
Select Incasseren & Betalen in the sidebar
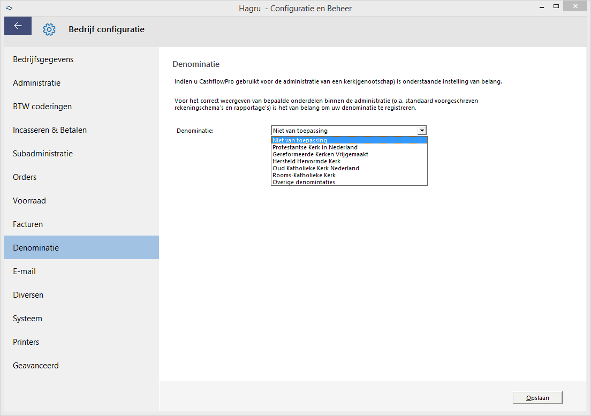[81, 130]
